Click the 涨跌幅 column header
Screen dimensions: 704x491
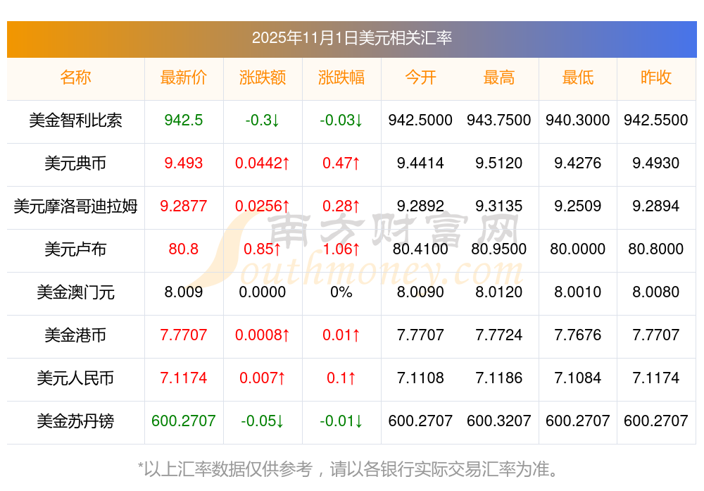(341, 77)
